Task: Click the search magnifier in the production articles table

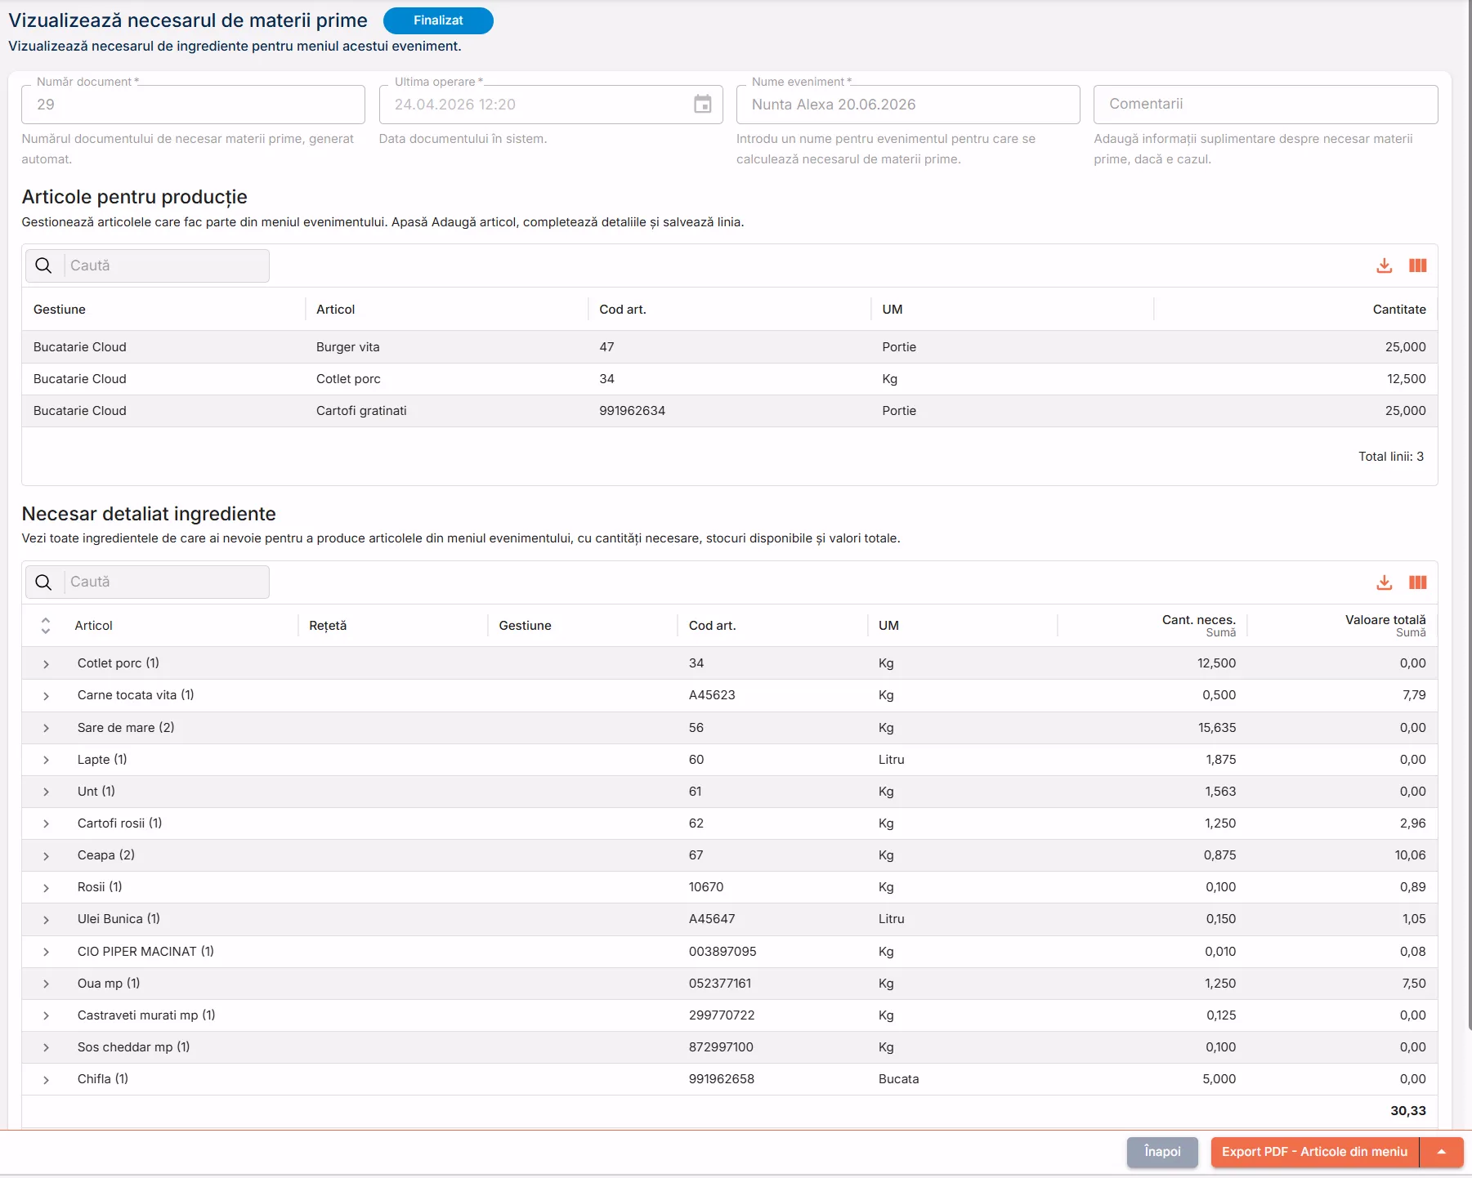Action: coord(44,265)
